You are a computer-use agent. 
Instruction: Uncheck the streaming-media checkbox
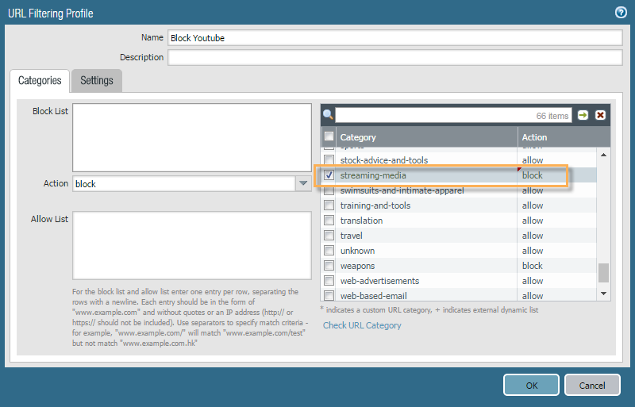tap(329, 175)
